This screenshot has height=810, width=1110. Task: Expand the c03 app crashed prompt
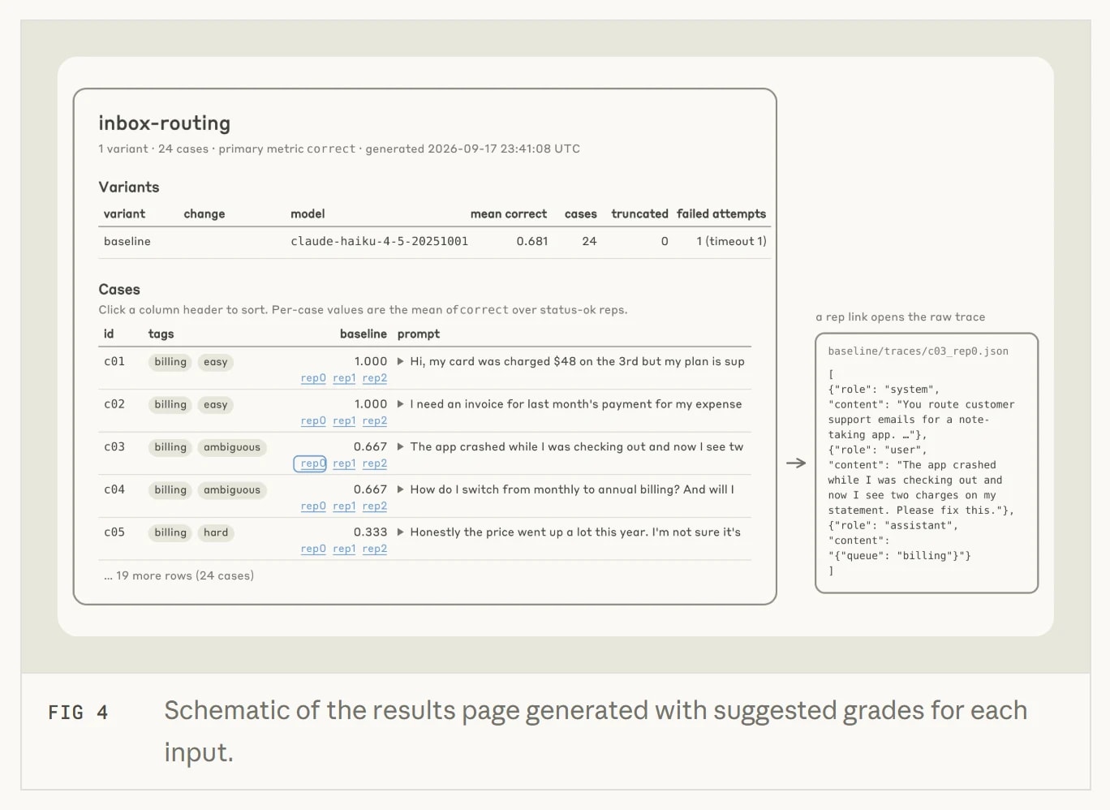pyautogui.click(x=400, y=446)
